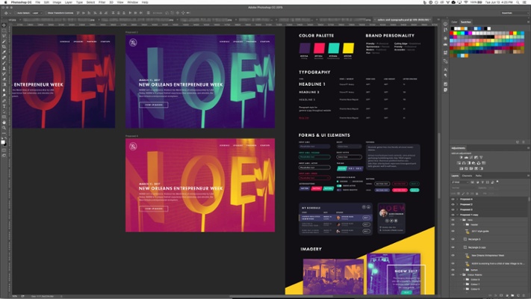Image resolution: width=531 pixels, height=299 pixels.
Task: Enable Show Transform Controls checkbox
Action: click(46, 13)
